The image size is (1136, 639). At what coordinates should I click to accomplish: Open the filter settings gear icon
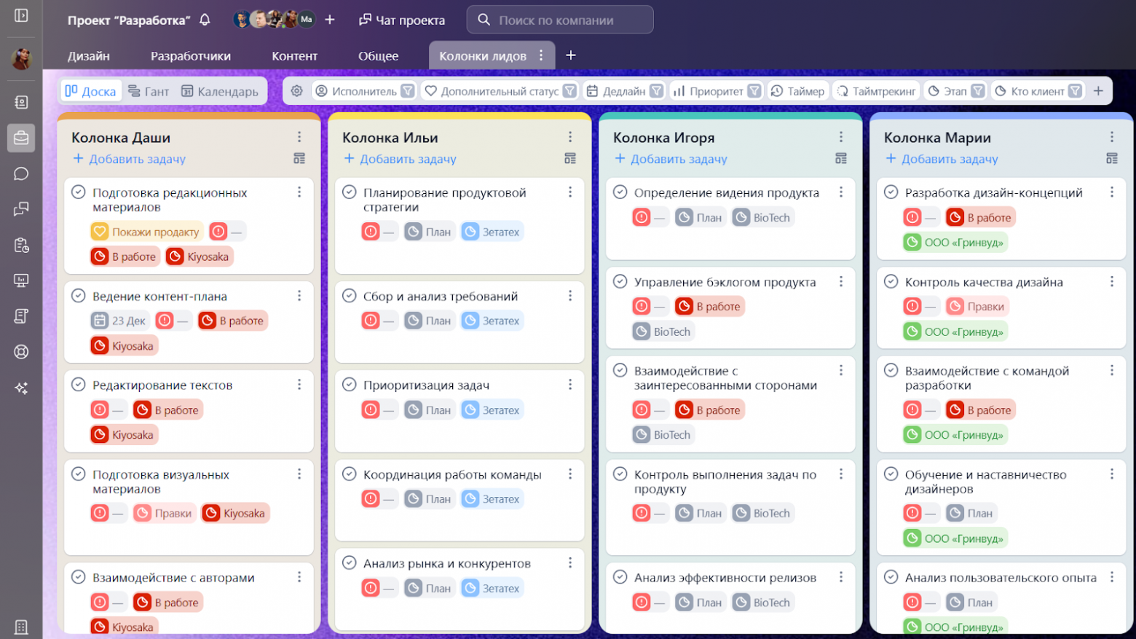point(296,91)
